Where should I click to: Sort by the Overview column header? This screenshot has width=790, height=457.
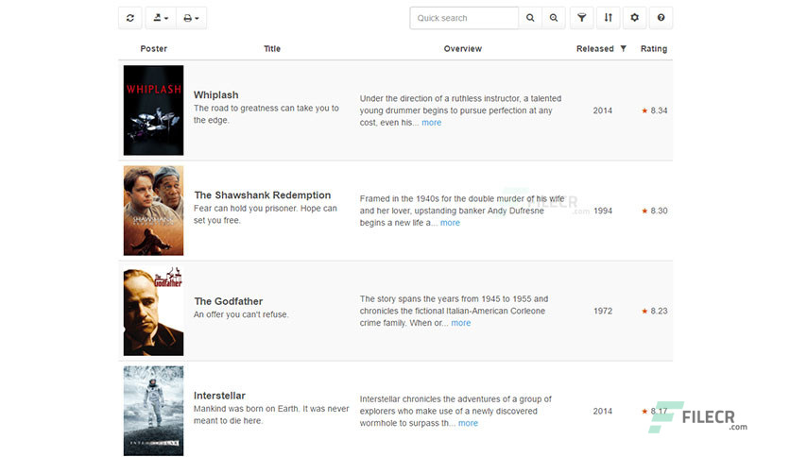pyautogui.click(x=462, y=49)
